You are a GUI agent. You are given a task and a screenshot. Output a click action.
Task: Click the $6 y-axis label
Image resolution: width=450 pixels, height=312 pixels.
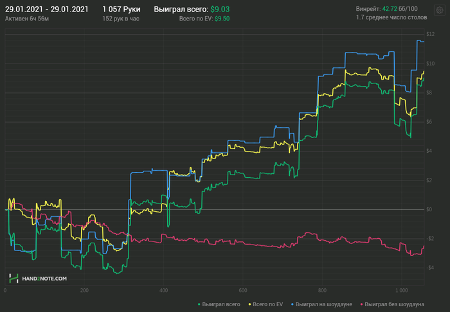[x=429, y=122]
